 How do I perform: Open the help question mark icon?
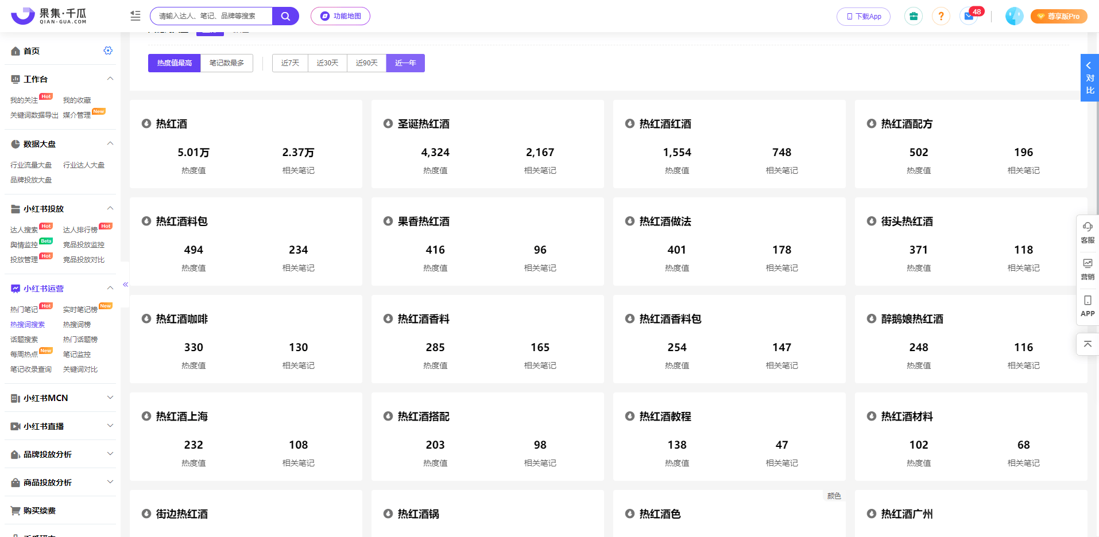[941, 16]
